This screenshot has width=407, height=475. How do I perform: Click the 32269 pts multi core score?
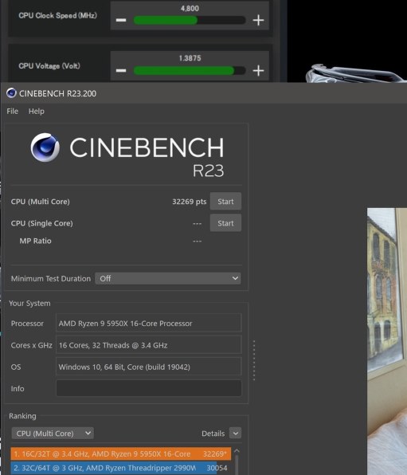(x=189, y=202)
